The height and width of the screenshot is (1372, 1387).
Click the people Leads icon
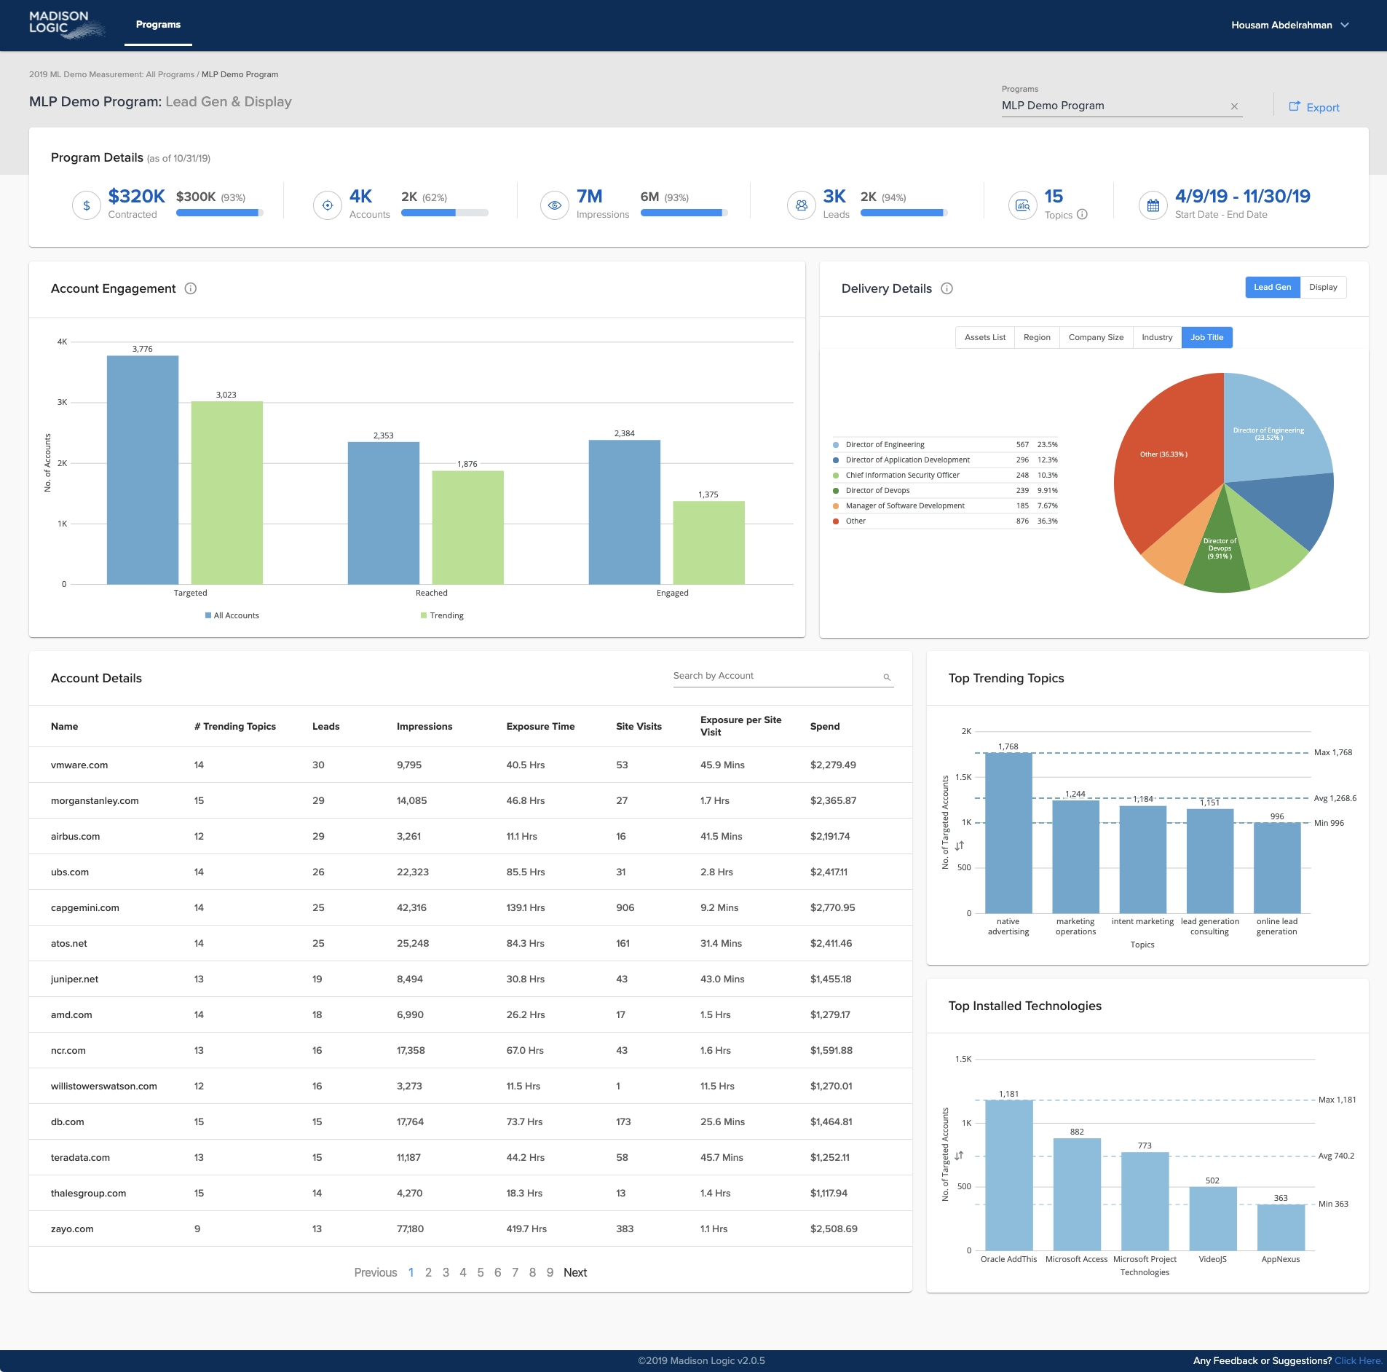[802, 205]
